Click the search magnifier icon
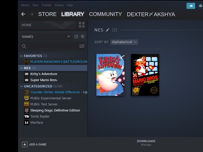Viewport: 203px width, 152px height. 24,46
